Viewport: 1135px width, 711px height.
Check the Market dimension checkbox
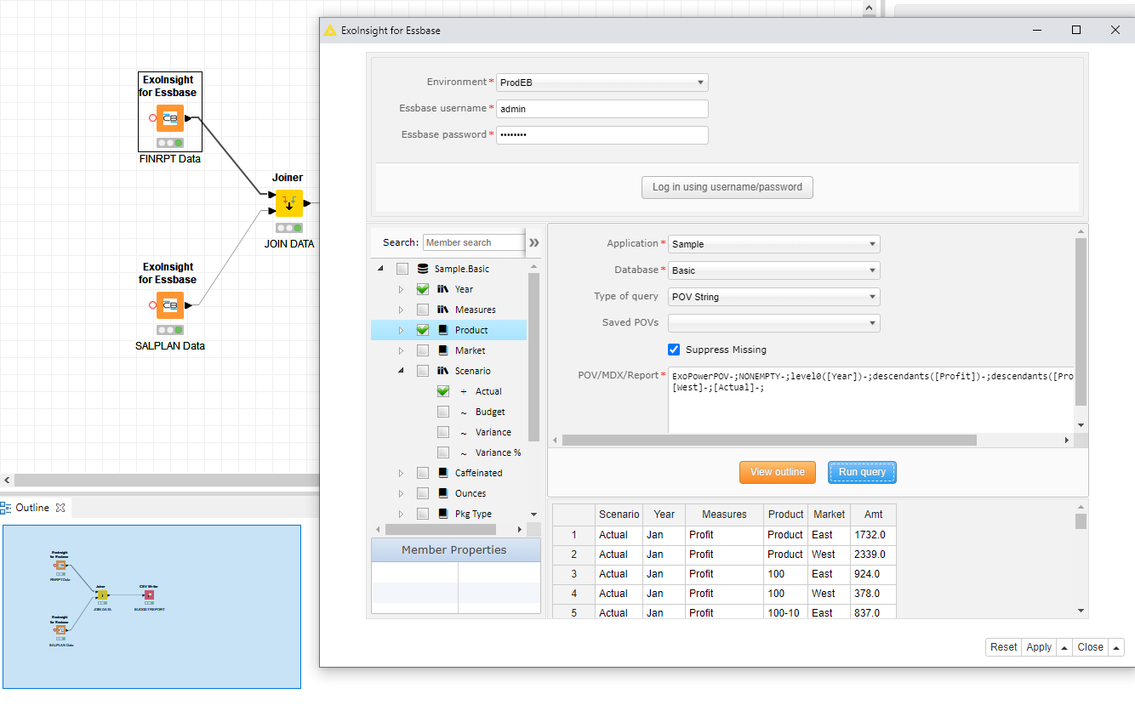pos(423,350)
